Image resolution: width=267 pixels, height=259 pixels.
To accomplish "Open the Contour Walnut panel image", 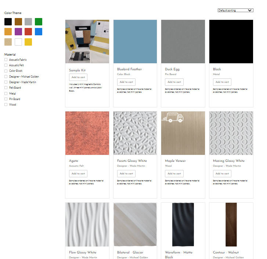I will click(231, 224).
